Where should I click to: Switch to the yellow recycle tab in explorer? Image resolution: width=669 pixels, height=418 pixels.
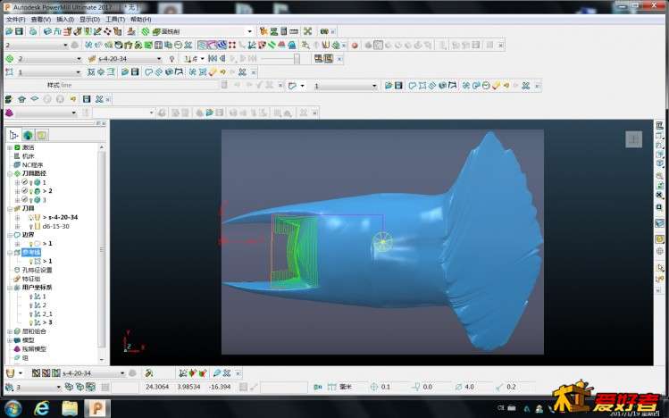pos(41,135)
